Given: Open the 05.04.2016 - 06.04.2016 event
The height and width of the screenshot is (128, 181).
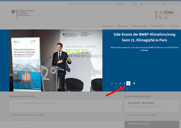Looking at the screenshot, I should pyautogui.click(x=141, y=103).
